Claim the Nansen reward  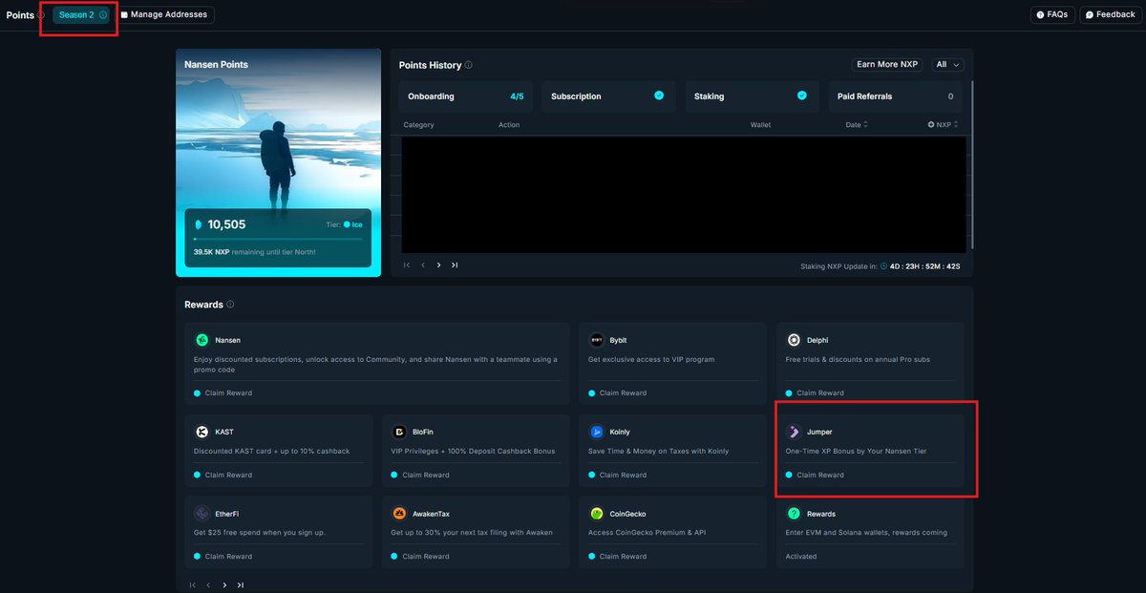(x=223, y=393)
